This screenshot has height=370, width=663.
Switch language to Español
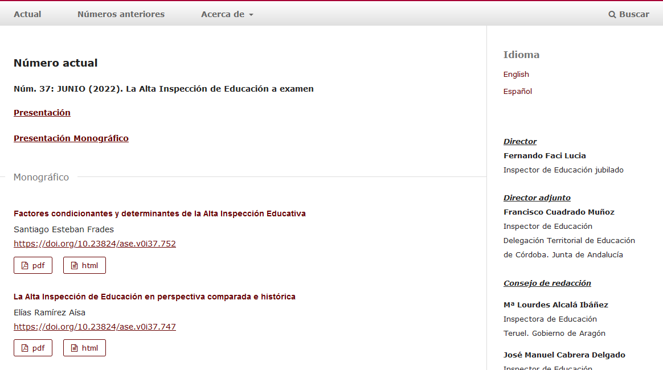coord(517,92)
